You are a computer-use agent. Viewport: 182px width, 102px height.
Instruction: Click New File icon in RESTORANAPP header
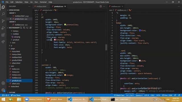point(21,28)
